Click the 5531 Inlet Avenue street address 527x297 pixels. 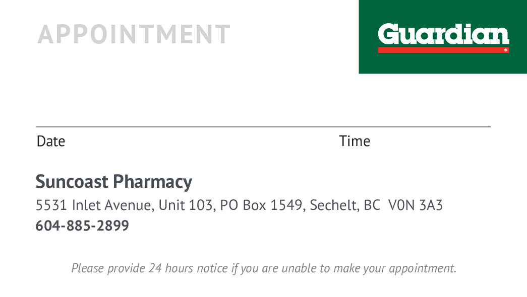[x=93, y=205]
